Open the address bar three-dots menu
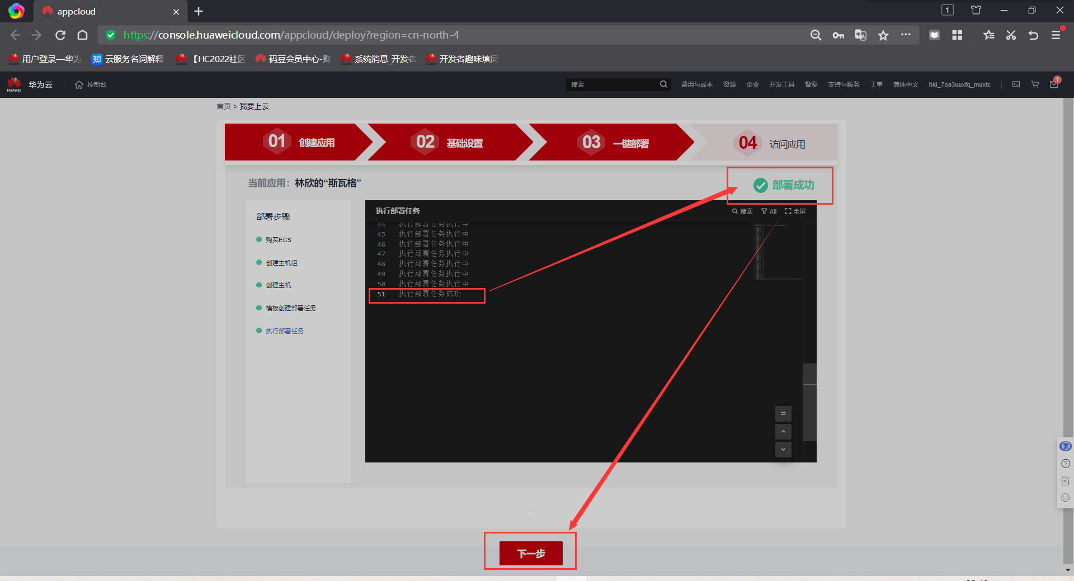Screen dimensions: 1074x581 click(x=906, y=35)
